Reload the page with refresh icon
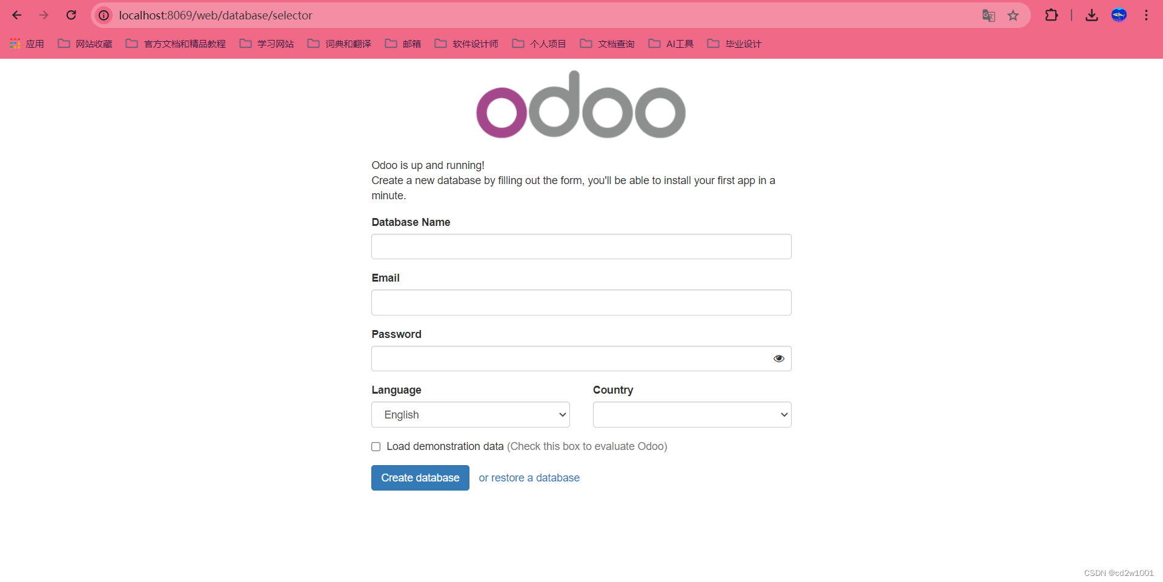The image size is (1163, 582). tap(71, 15)
